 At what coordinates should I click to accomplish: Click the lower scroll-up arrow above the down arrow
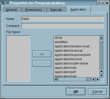(x=101, y=71)
